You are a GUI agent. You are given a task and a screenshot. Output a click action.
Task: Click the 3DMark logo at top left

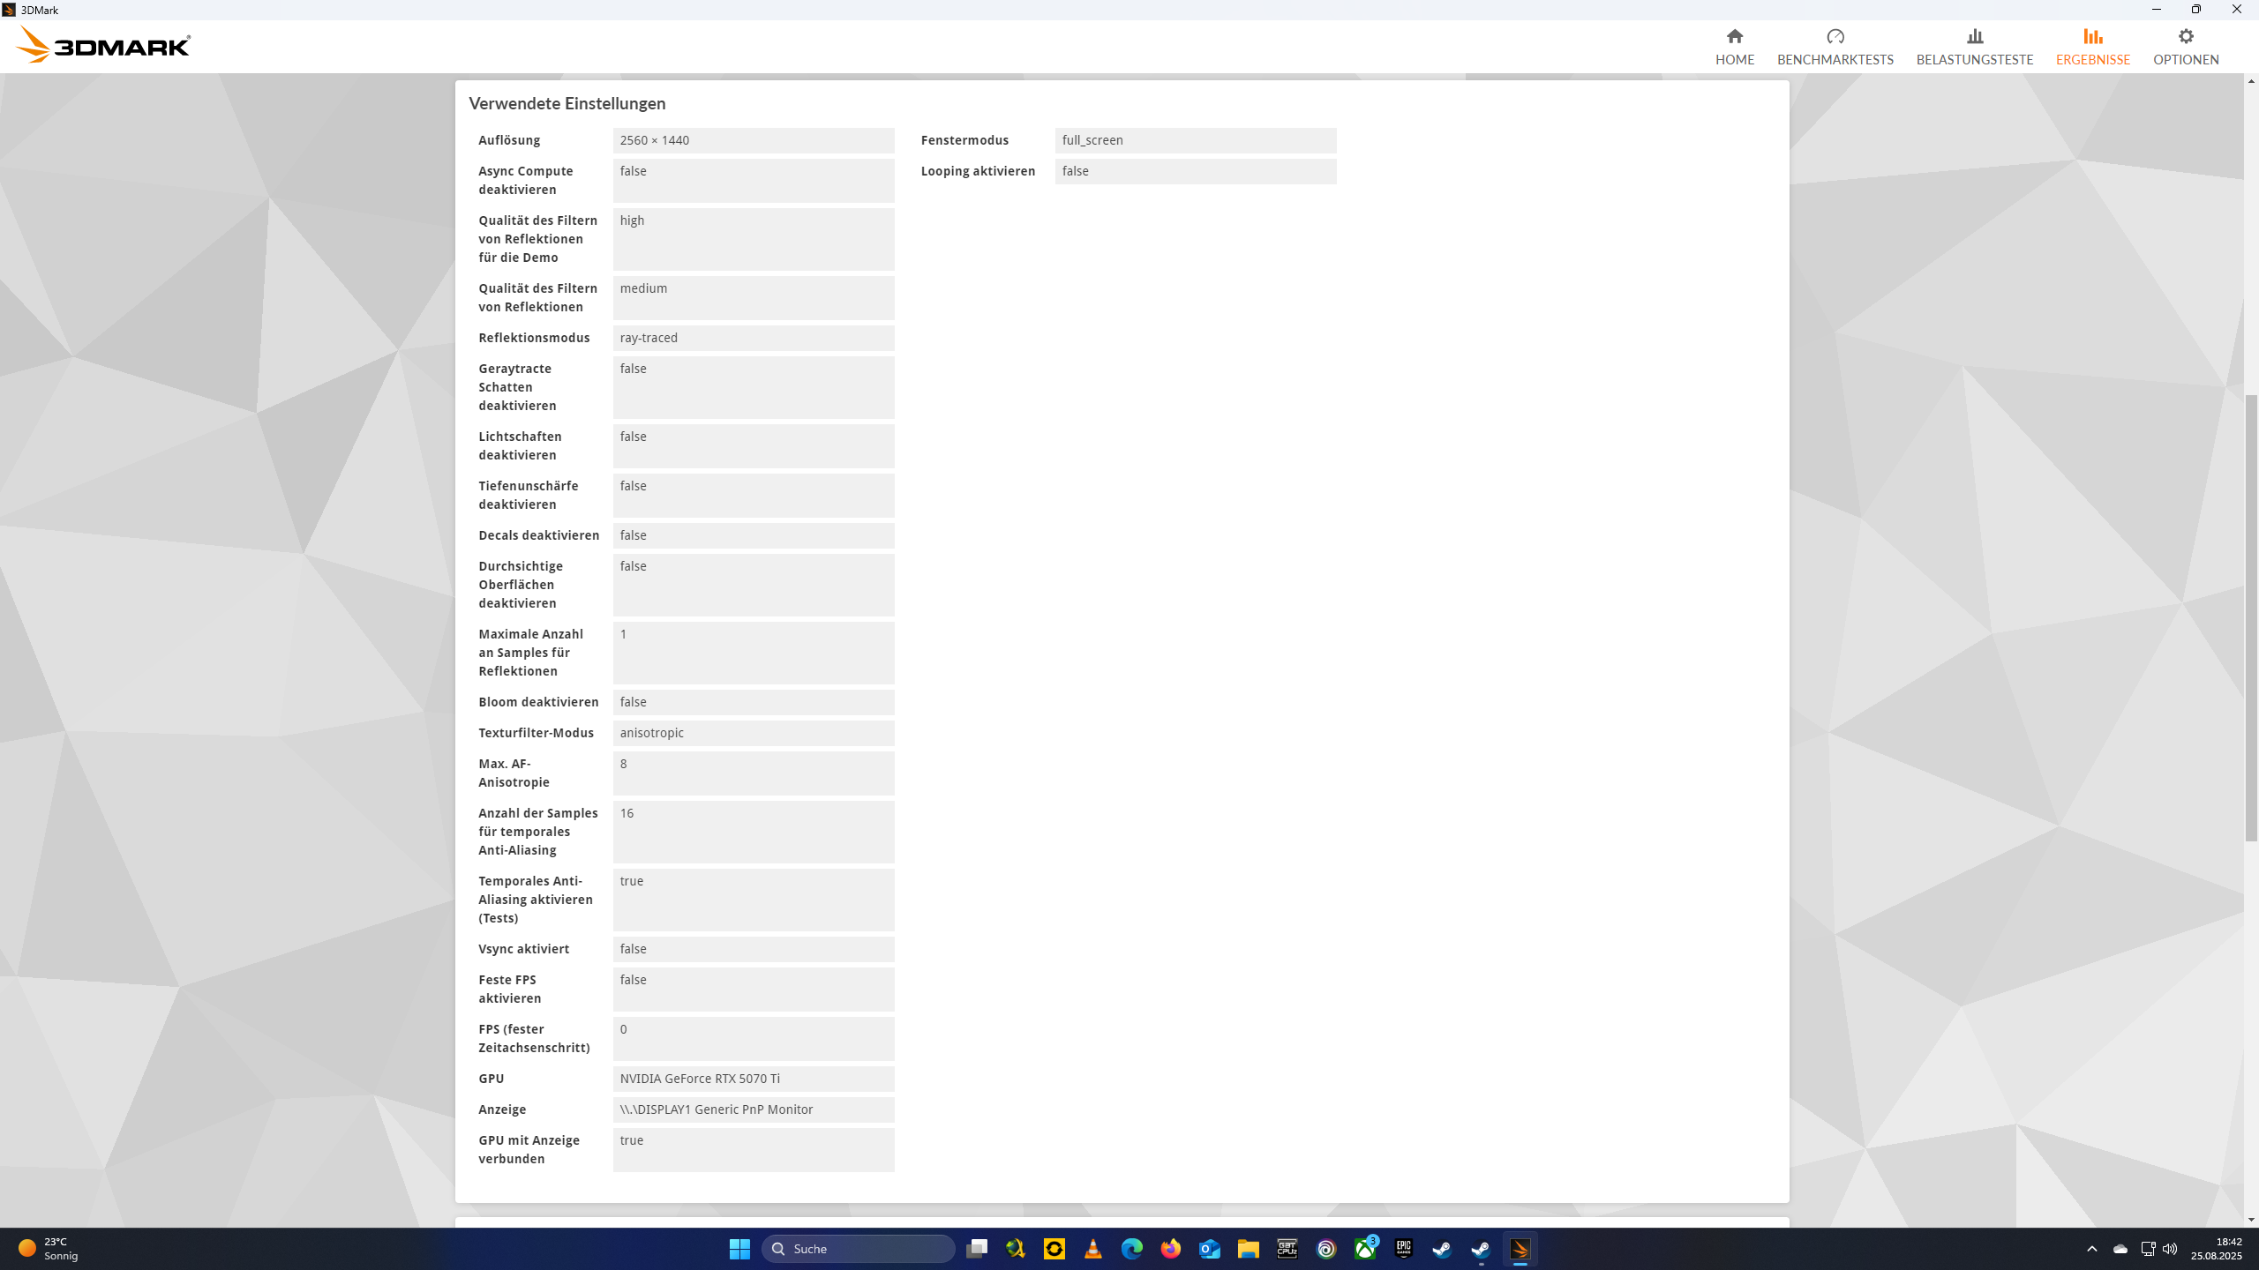coord(103,45)
